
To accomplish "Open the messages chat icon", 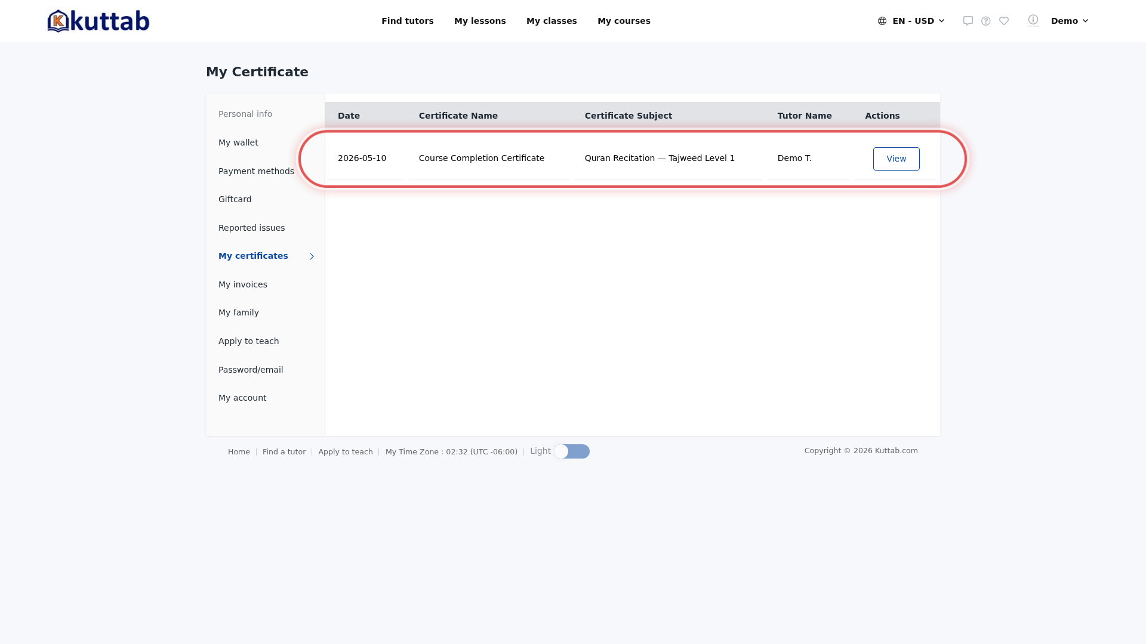I will (x=968, y=21).
